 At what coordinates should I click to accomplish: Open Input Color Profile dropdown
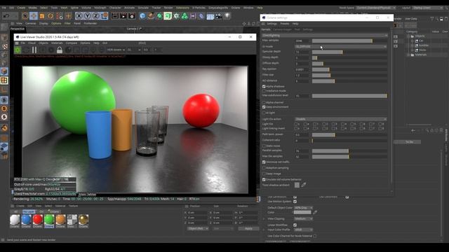(303, 230)
